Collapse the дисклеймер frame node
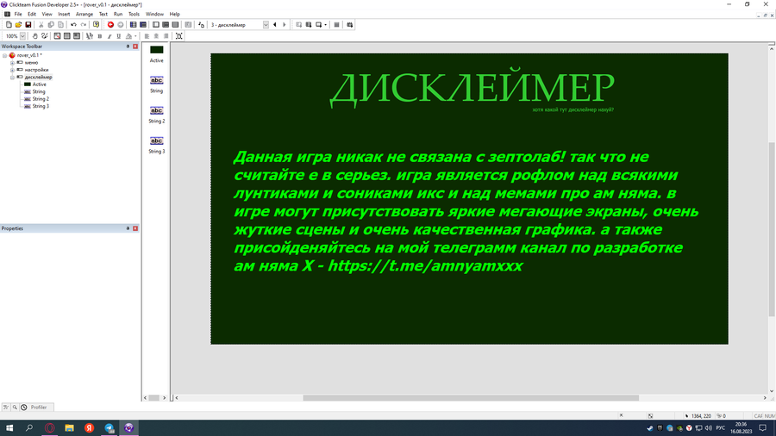This screenshot has height=436, width=776. pos(12,77)
